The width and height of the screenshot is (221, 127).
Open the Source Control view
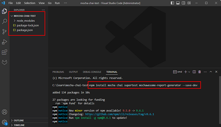4,32
